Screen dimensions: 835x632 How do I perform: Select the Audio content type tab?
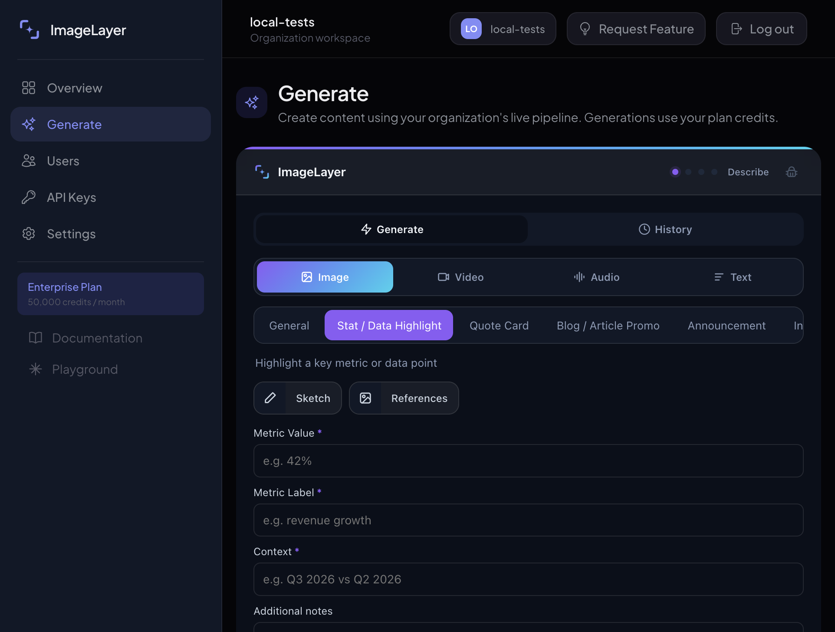[x=597, y=277]
